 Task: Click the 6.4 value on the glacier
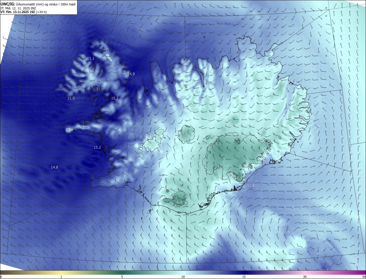[x=179, y=202]
